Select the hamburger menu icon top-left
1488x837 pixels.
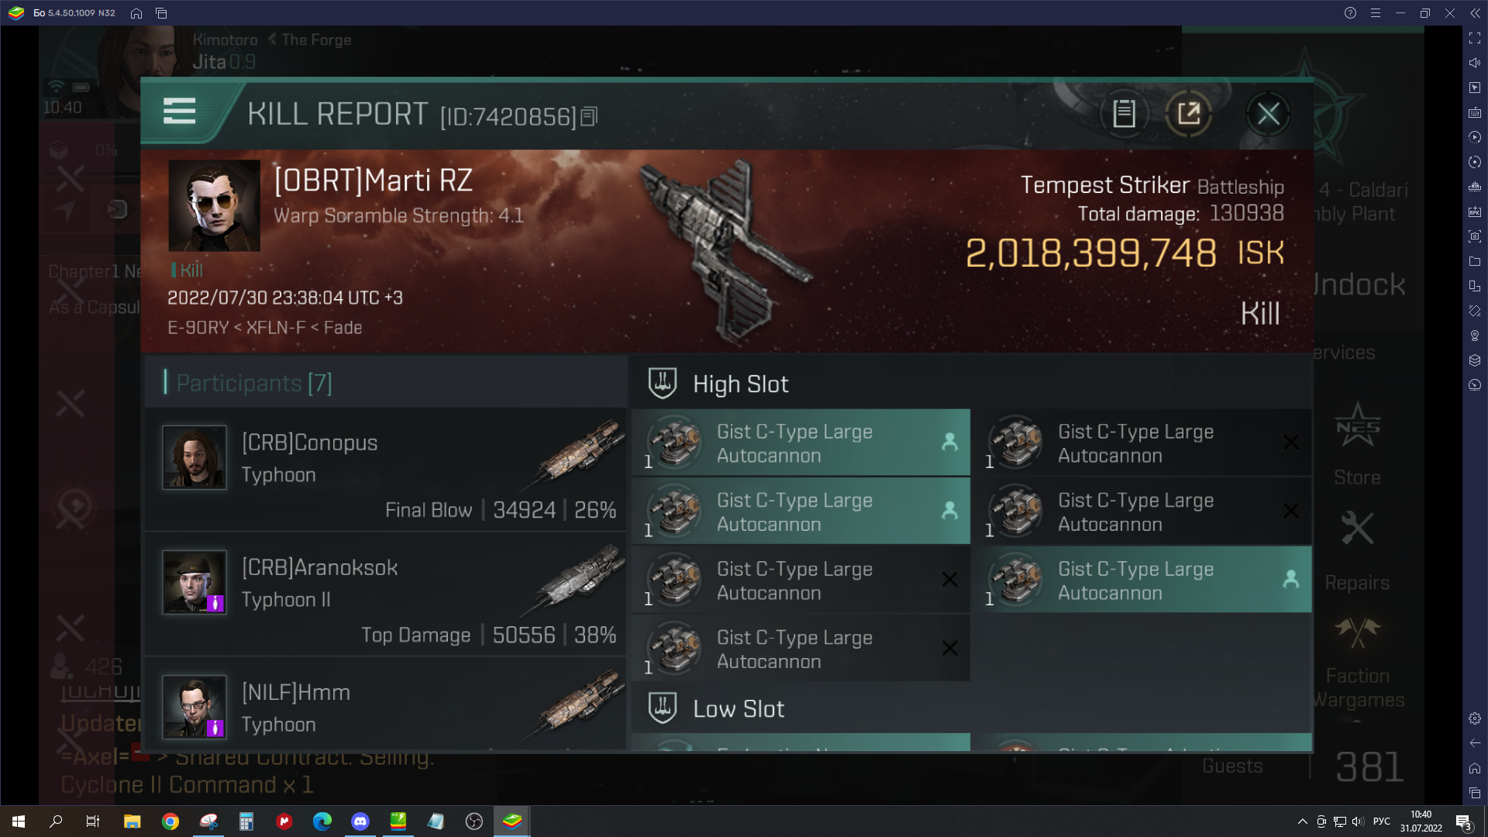pyautogui.click(x=179, y=112)
